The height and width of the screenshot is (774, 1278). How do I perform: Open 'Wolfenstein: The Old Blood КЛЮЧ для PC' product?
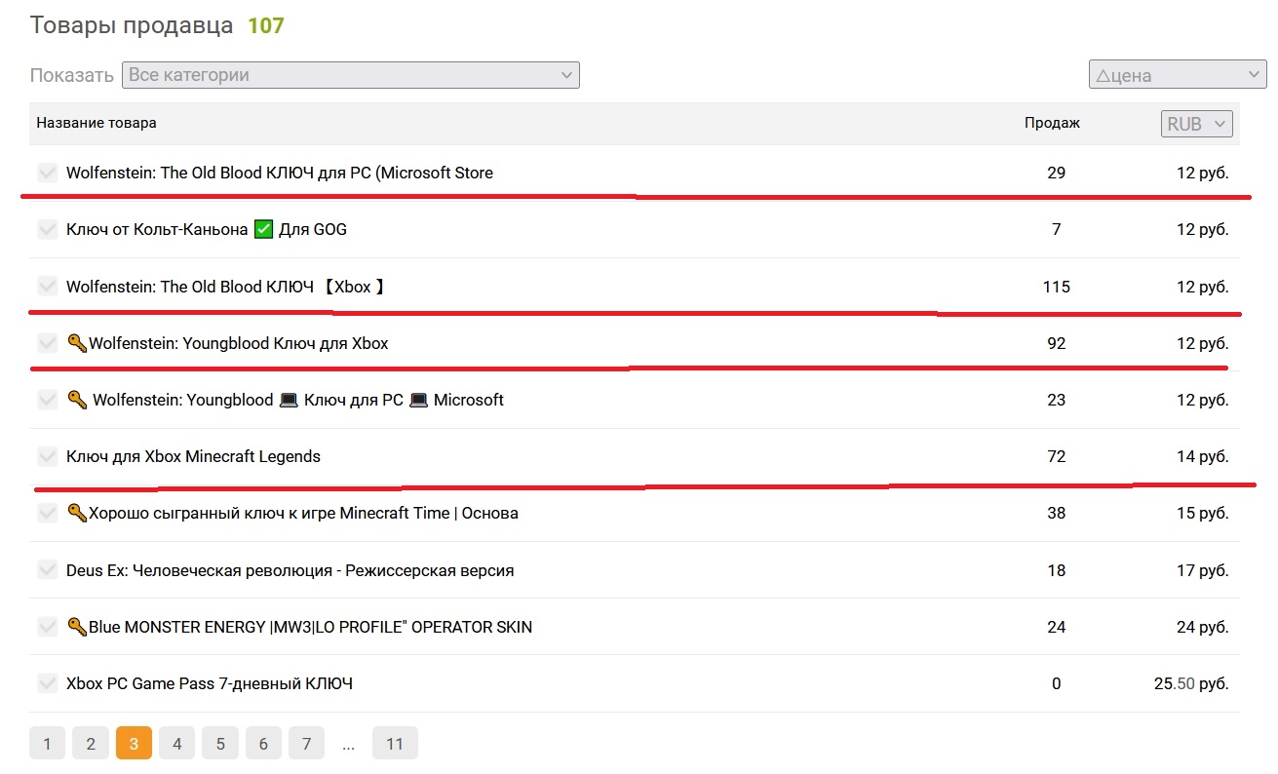tap(280, 173)
